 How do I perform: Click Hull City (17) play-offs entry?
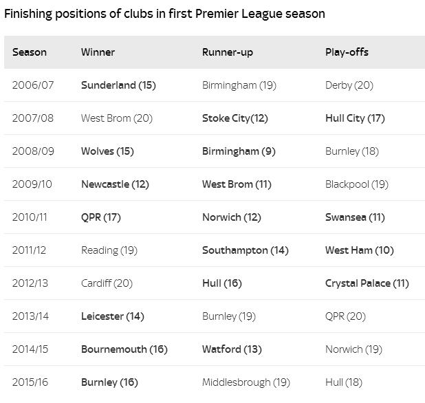coord(355,118)
